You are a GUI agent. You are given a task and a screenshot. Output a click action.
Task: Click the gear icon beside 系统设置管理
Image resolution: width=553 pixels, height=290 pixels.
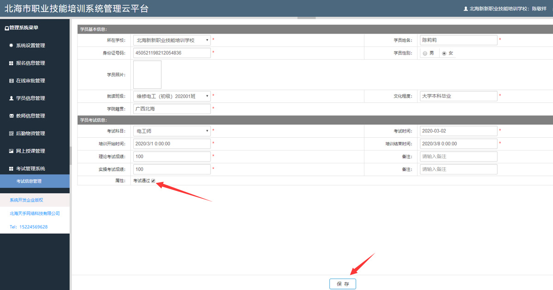[12, 46]
